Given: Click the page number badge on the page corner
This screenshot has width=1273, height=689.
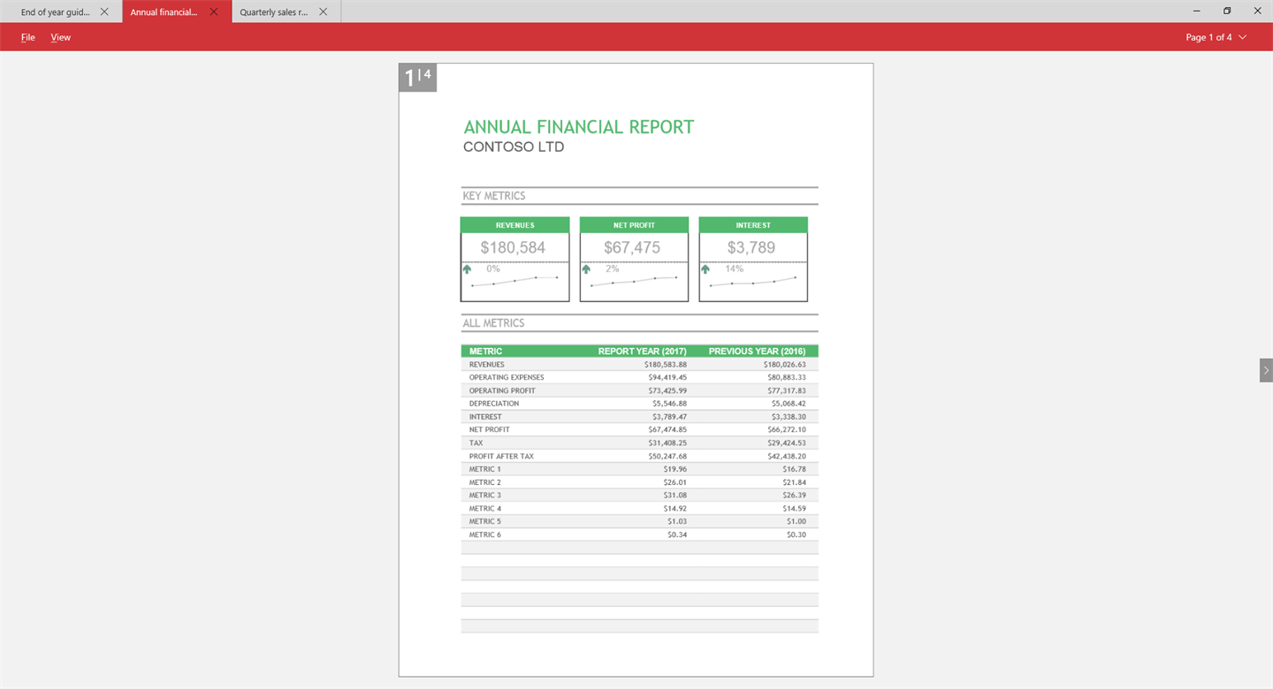Looking at the screenshot, I should (418, 78).
